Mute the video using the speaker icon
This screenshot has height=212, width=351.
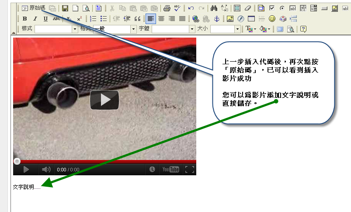[x=46, y=170]
